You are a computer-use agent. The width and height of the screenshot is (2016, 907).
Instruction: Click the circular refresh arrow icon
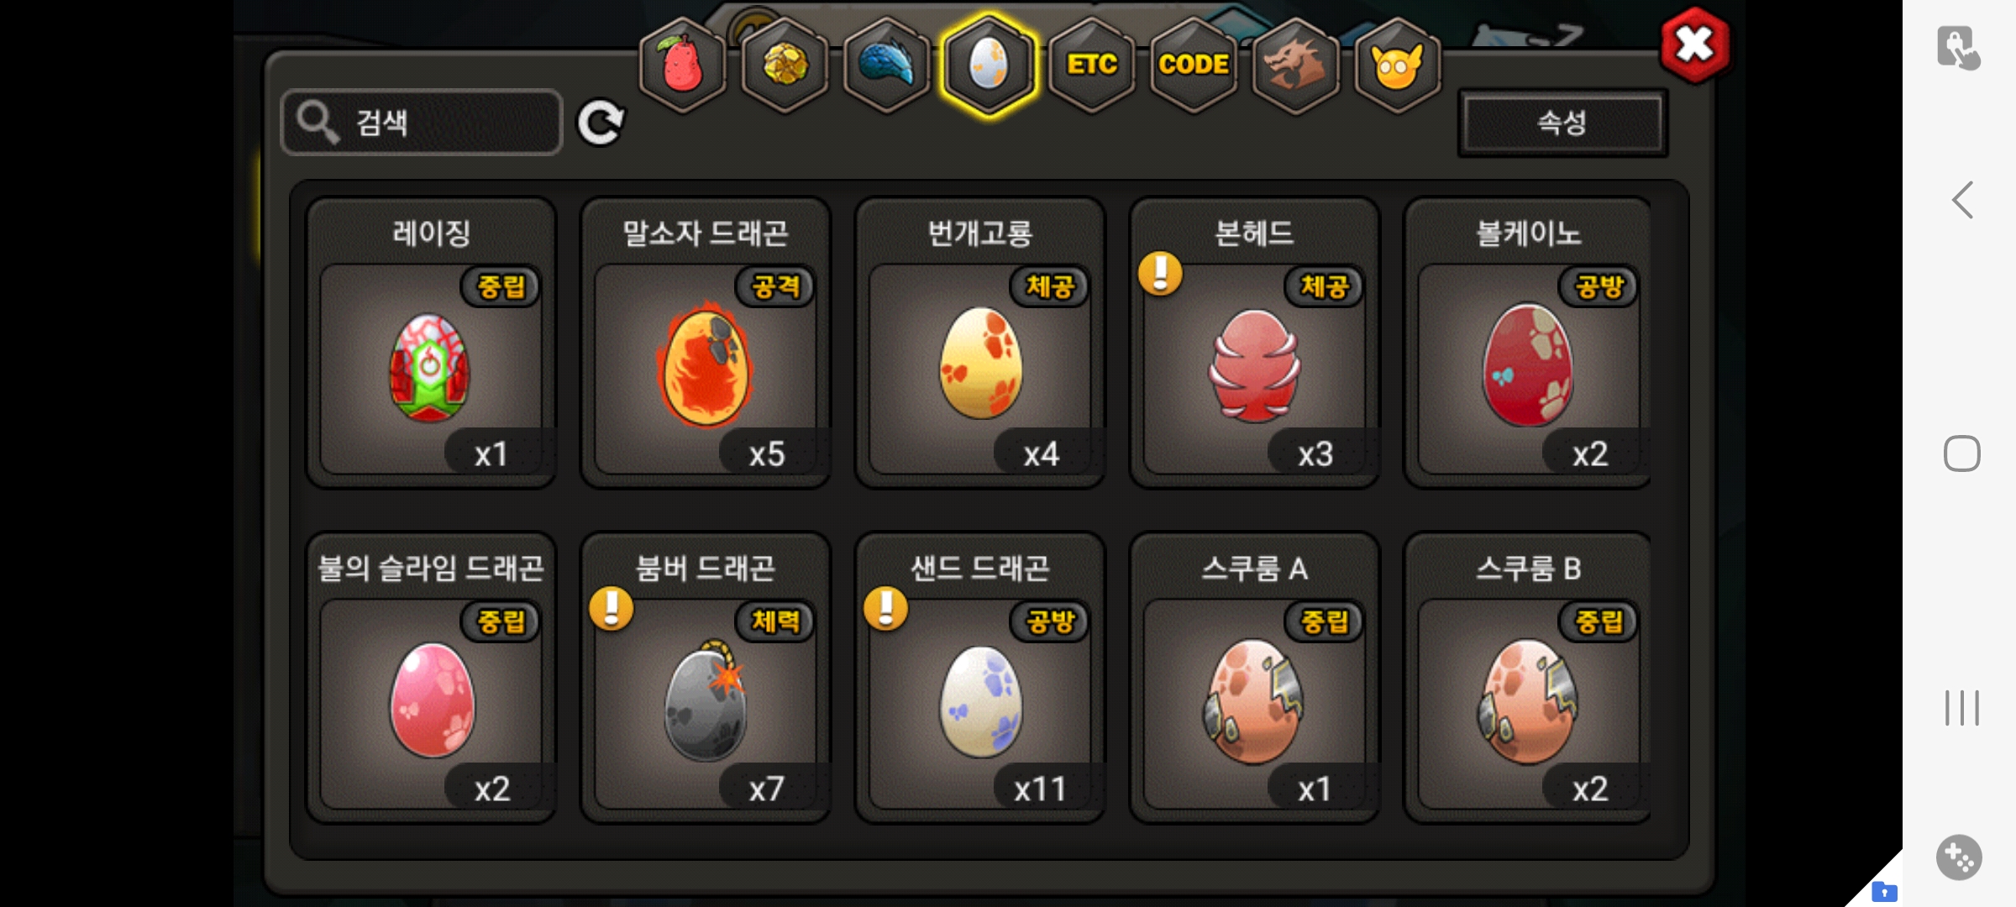(601, 123)
